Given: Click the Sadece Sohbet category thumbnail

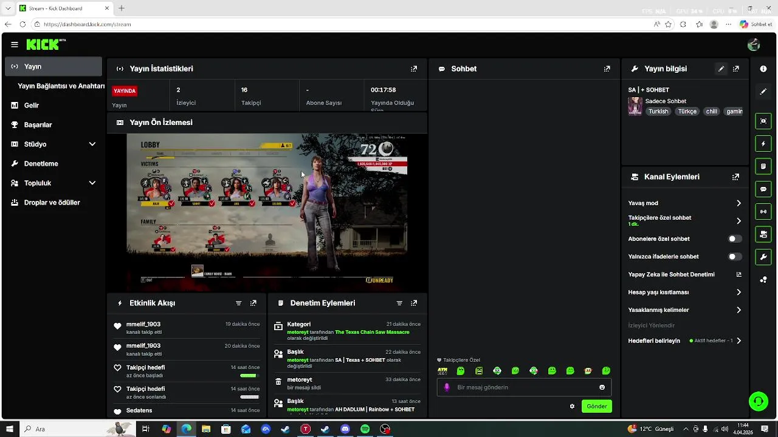Looking at the screenshot, I should [x=635, y=106].
